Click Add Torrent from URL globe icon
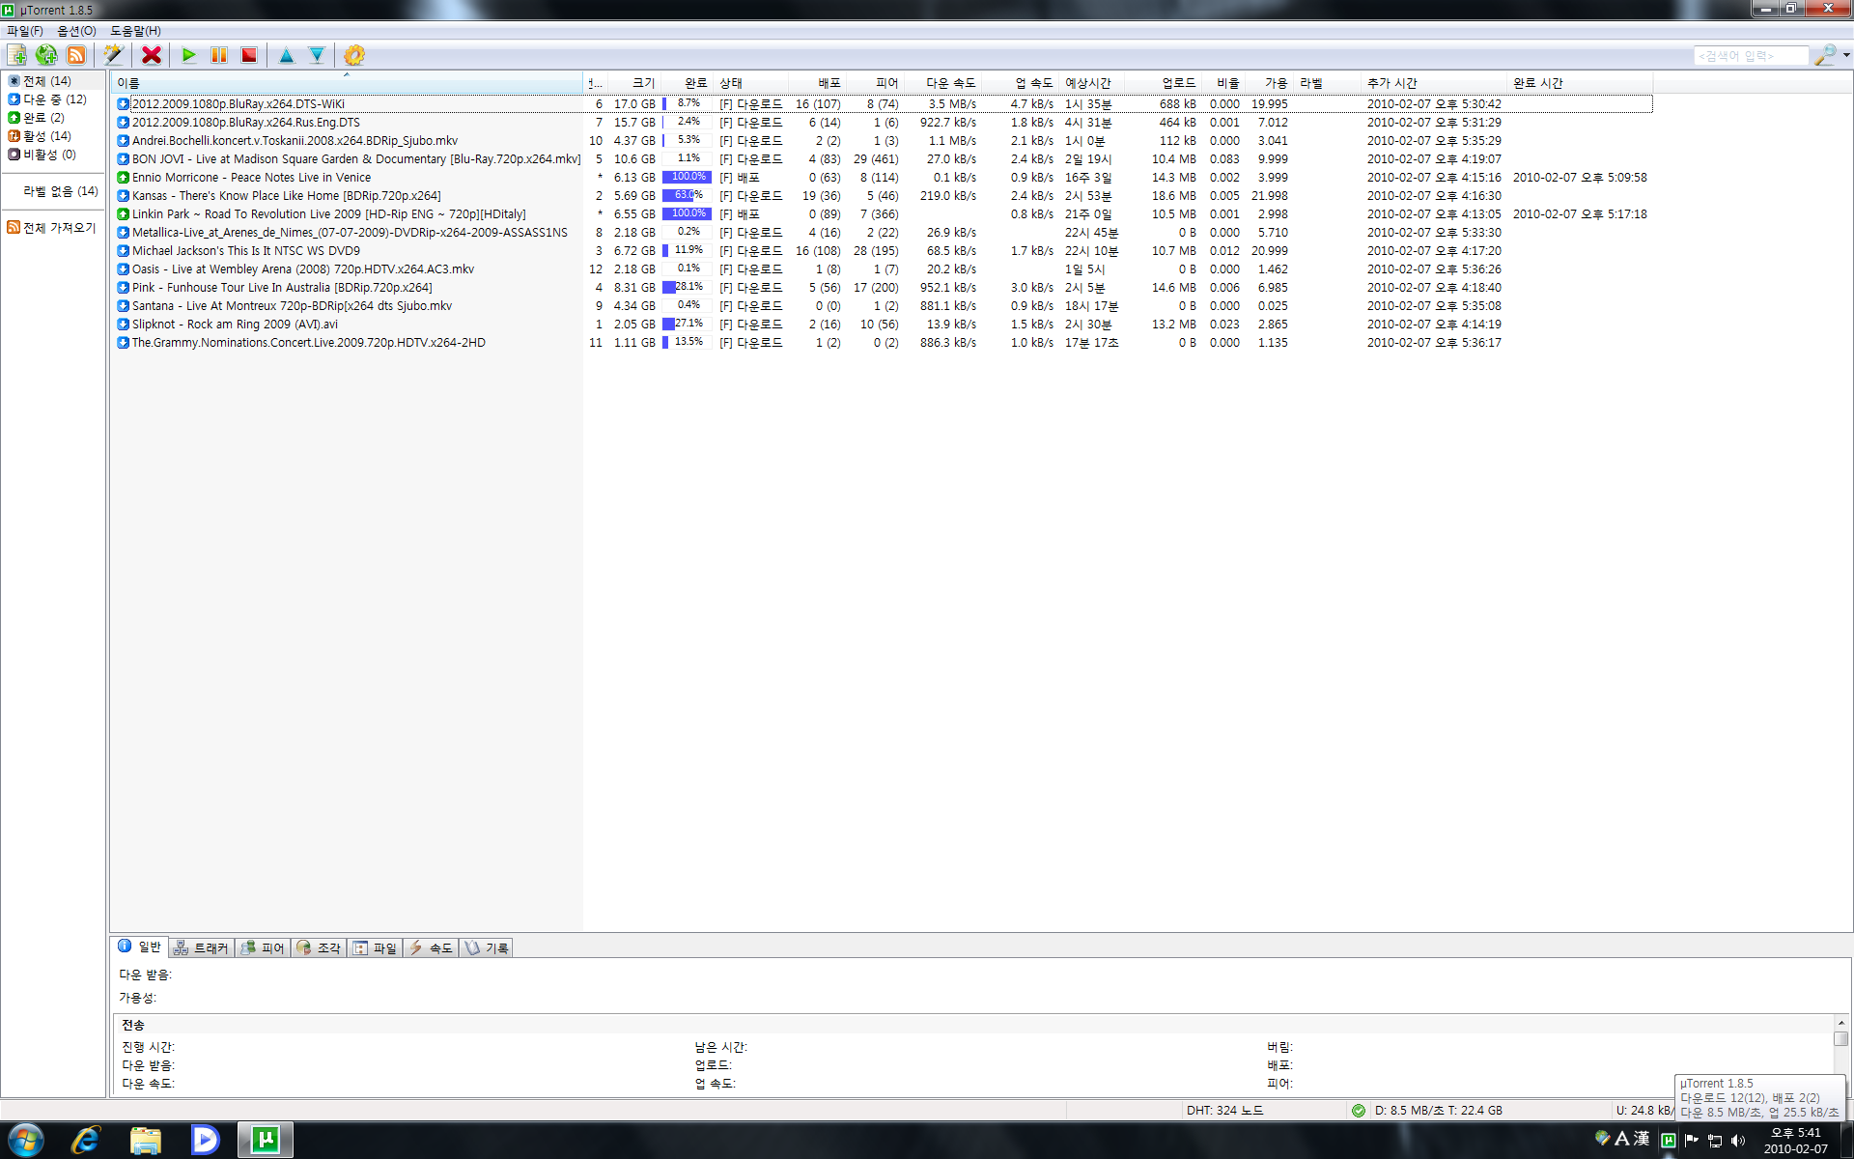The width and height of the screenshot is (1854, 1159). 46,55
